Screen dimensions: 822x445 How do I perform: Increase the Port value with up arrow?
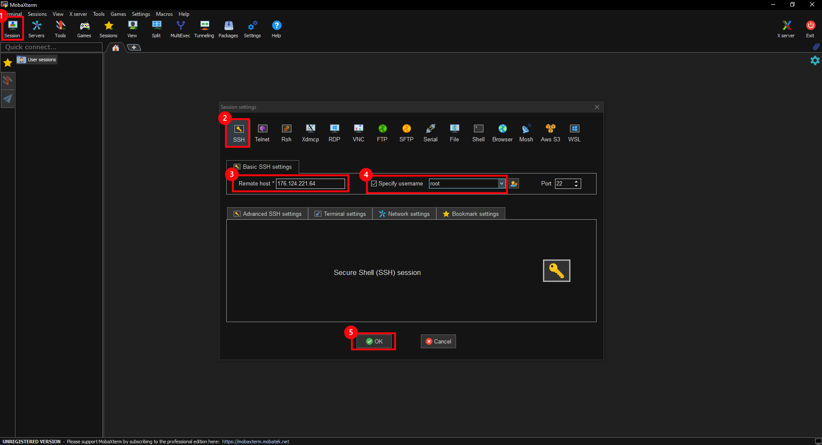(576, 182)
